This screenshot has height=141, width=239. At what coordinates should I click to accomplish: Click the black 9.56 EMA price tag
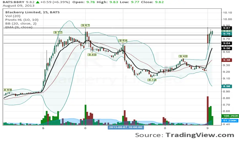[227, 48]
